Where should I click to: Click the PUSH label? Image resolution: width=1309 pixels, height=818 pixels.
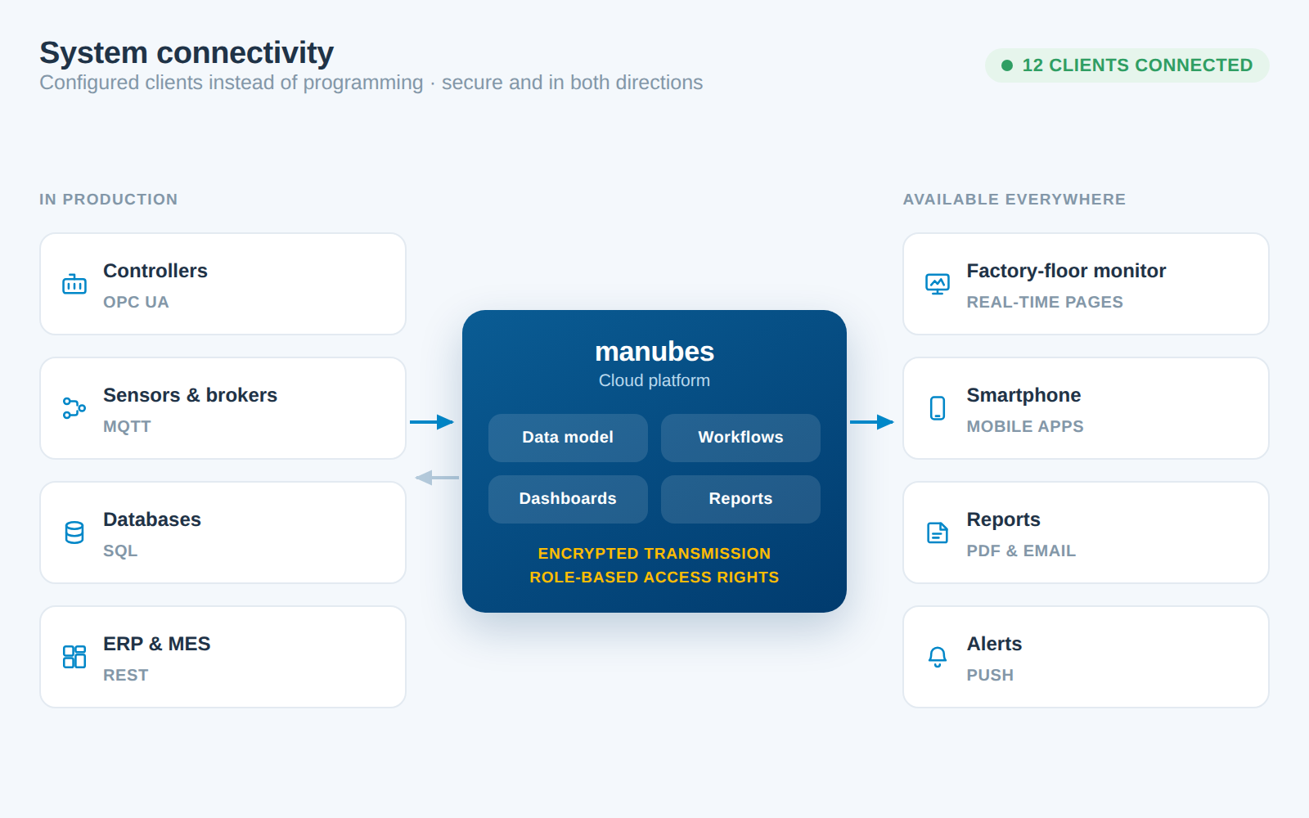[x=990, y=675]
